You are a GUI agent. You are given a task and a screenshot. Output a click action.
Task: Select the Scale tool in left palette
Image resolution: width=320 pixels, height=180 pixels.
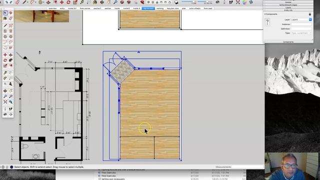click(x=5, y=65)
